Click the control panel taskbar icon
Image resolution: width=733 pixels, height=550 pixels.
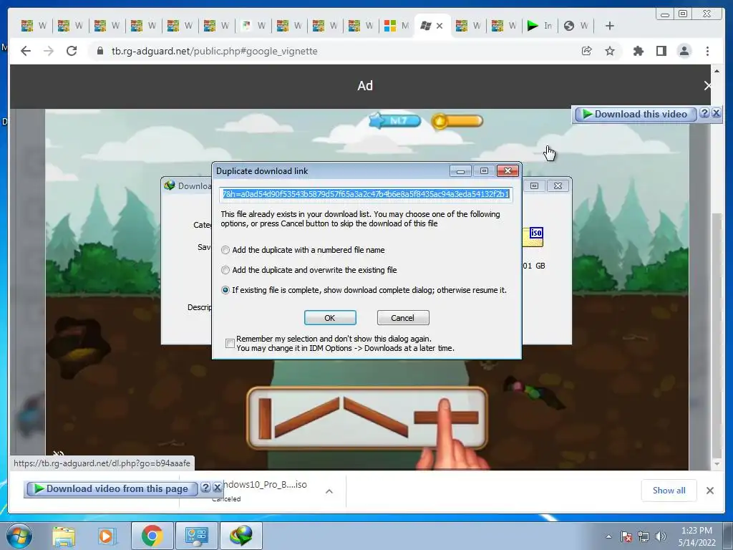point(196,536)
